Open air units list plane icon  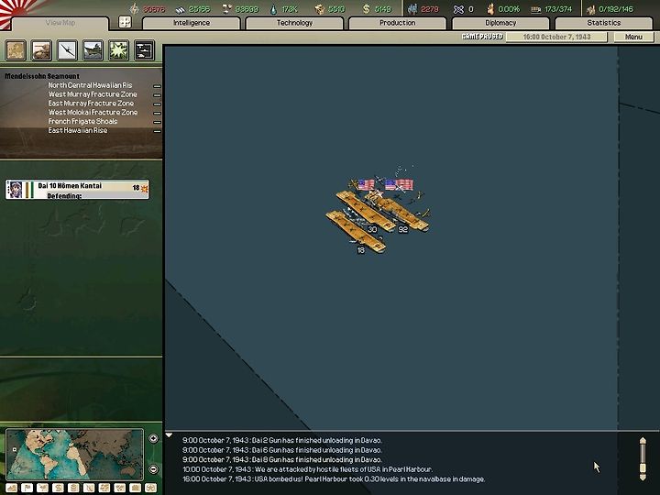tap(67, 50)
